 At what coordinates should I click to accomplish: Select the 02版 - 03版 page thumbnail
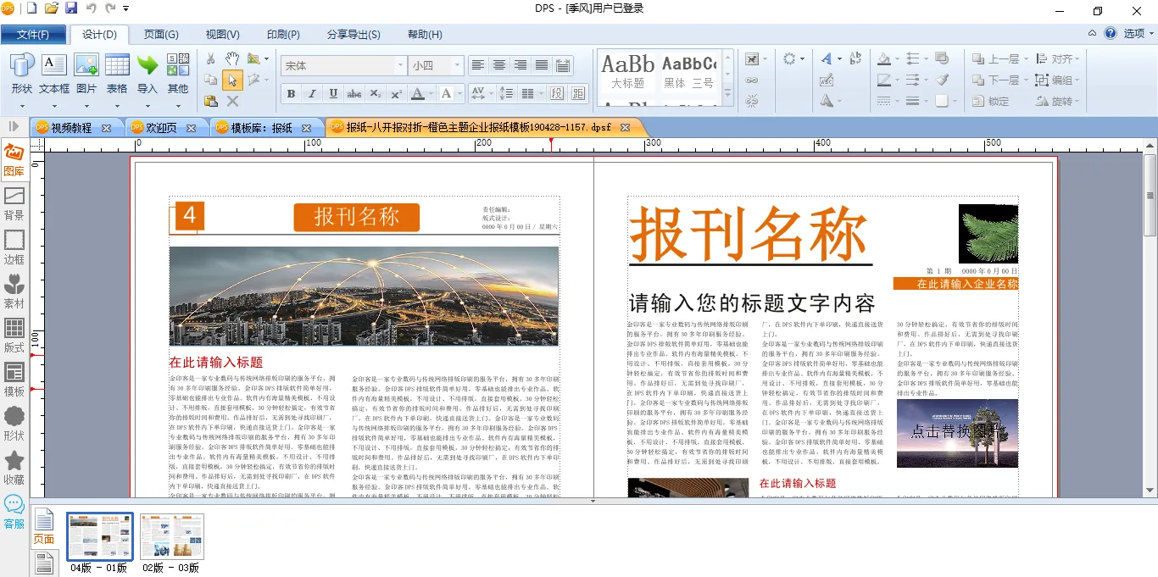pos(171,536)
